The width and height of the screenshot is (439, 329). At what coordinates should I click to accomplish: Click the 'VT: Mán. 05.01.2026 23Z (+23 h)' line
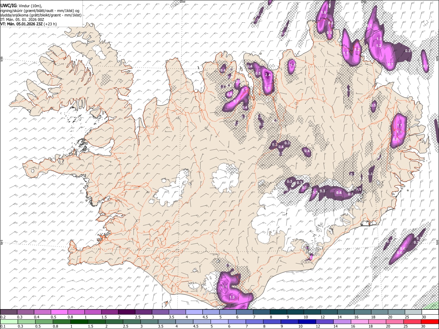click(29, 24)
